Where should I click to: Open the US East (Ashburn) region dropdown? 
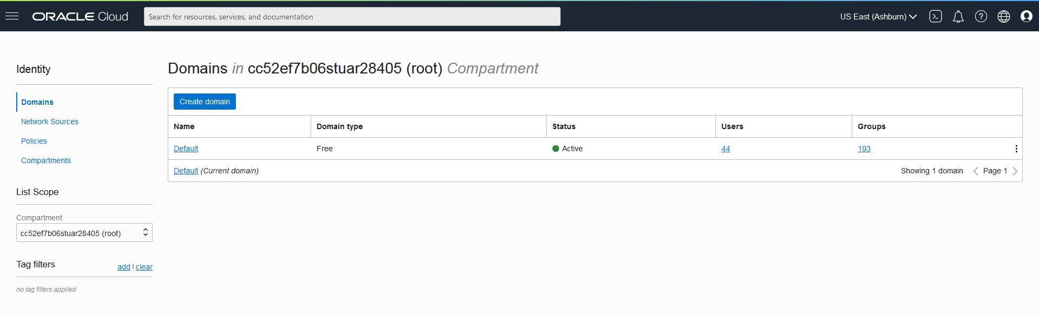(x=877, y=16)
